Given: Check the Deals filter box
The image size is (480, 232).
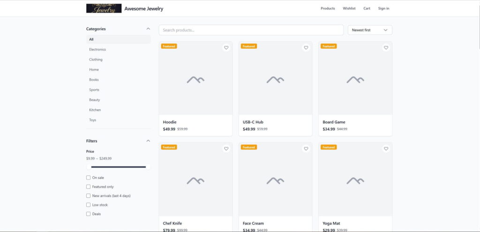Looking at the screenshot, I should click(89, 214).
